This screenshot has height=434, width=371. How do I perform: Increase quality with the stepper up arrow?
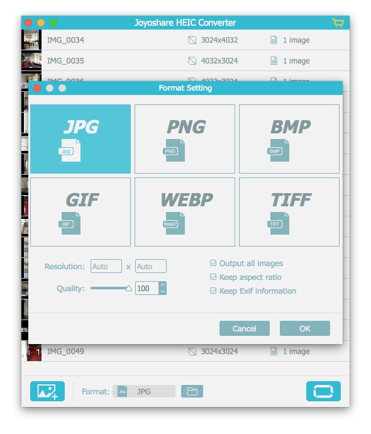pyautogui.click(x=163, y=285)
